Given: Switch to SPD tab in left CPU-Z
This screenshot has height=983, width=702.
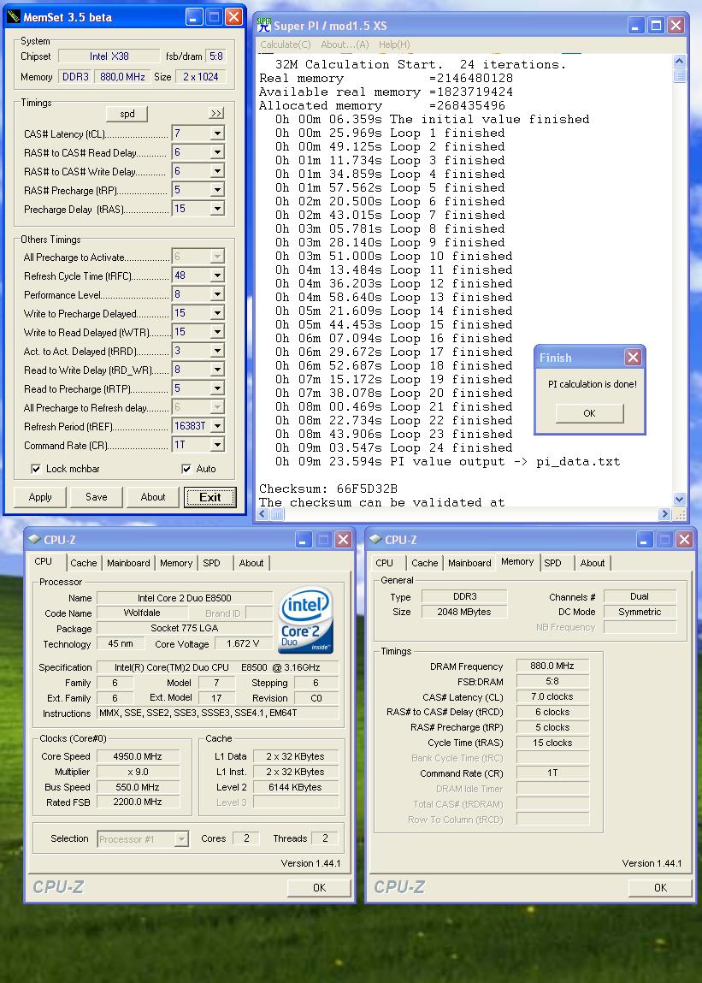Looking at the screenshot, I should (212, 563).
